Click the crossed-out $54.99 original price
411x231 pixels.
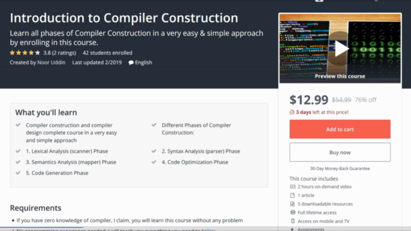pos(341,100)
